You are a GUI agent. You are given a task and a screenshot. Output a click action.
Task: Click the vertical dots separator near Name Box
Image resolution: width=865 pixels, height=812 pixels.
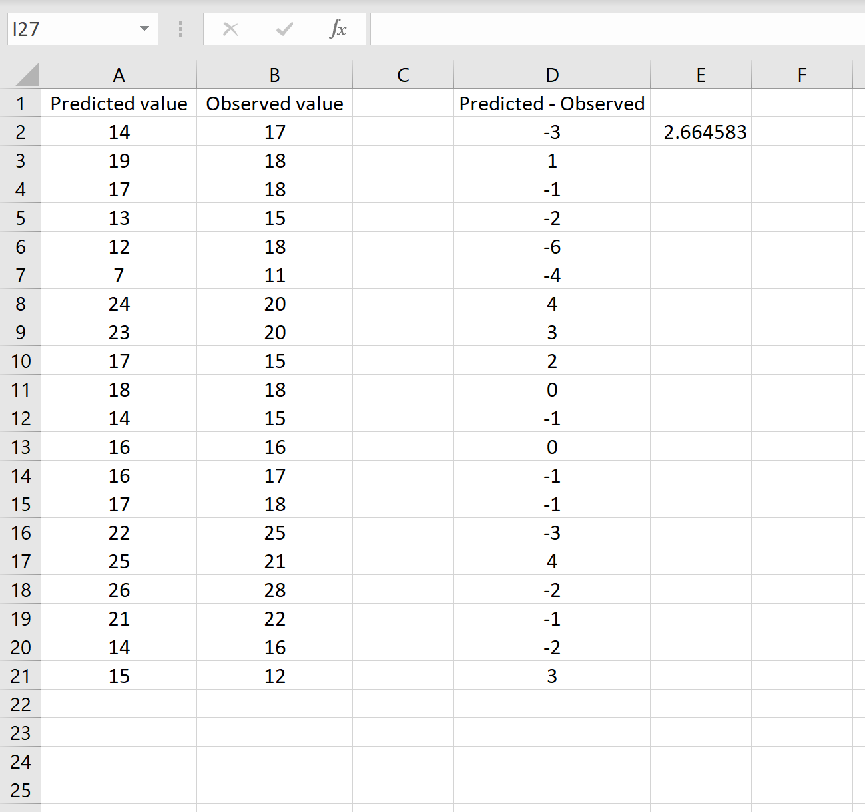(x=180, y=29)
